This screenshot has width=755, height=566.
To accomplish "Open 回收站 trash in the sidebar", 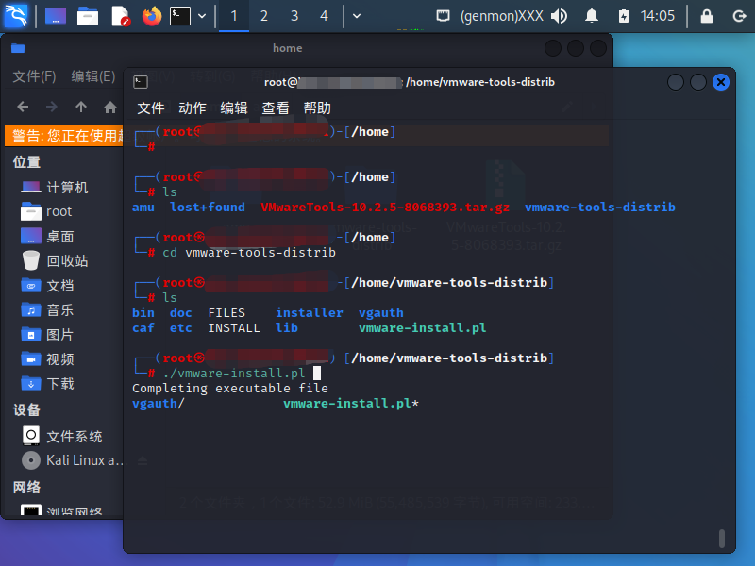I will pyautogui.click(x=65, y=261).
